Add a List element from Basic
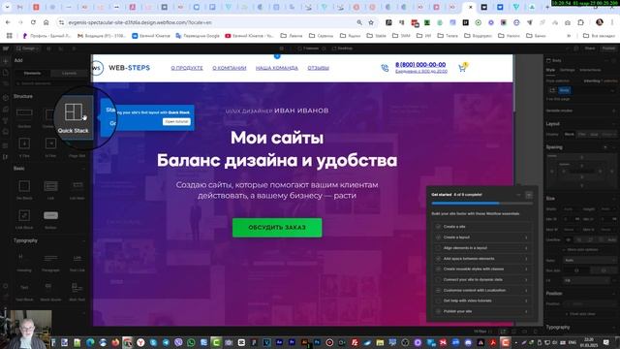Image resolution: width=620 pixels, height=349 pixels. coord(50,189)
